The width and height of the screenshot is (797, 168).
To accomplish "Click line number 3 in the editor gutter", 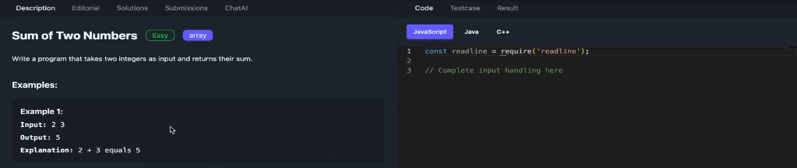I will coord(409,70).
